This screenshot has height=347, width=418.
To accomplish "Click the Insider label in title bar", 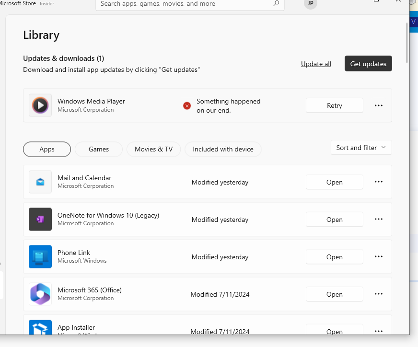I will click(x=47, y=4).
